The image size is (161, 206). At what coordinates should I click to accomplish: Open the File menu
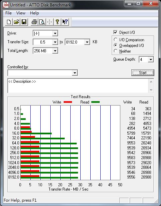[8, 13]
